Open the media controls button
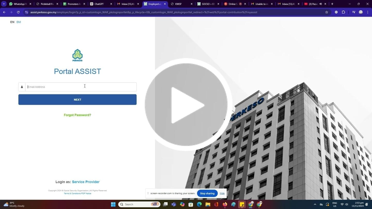Viewport: 372px width, 209px height. (x=354, y=12)
